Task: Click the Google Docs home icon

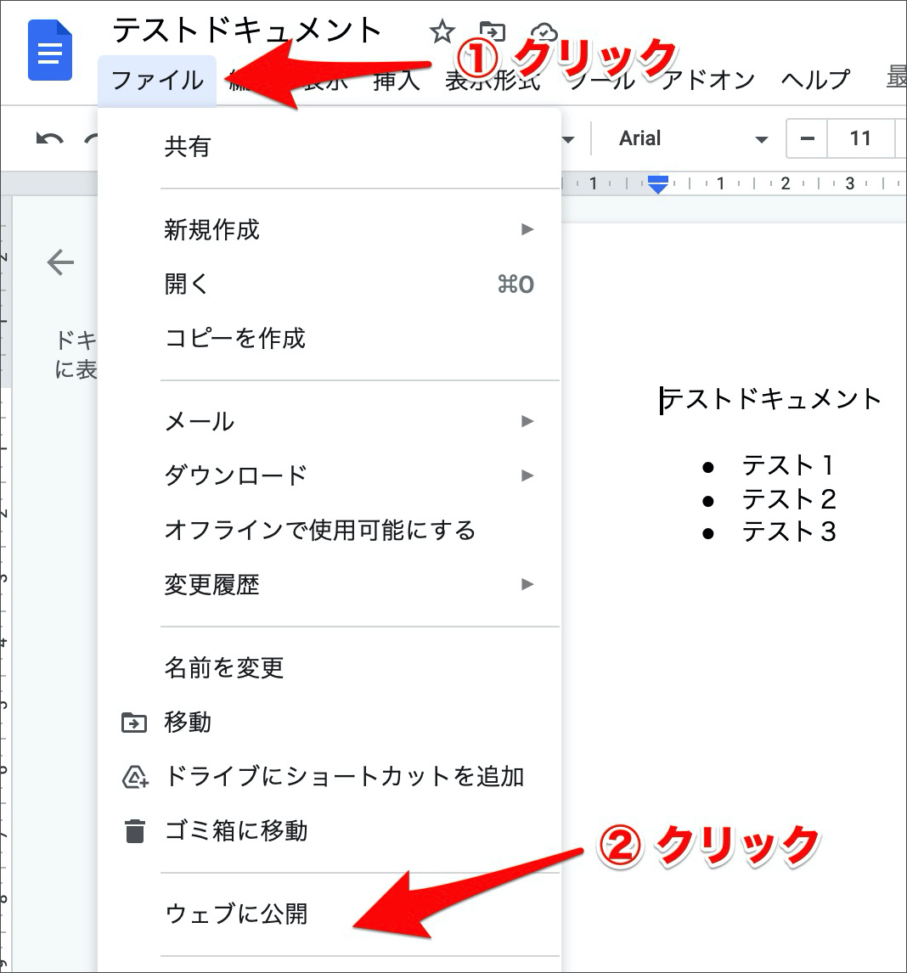Action: click(50, 50)
